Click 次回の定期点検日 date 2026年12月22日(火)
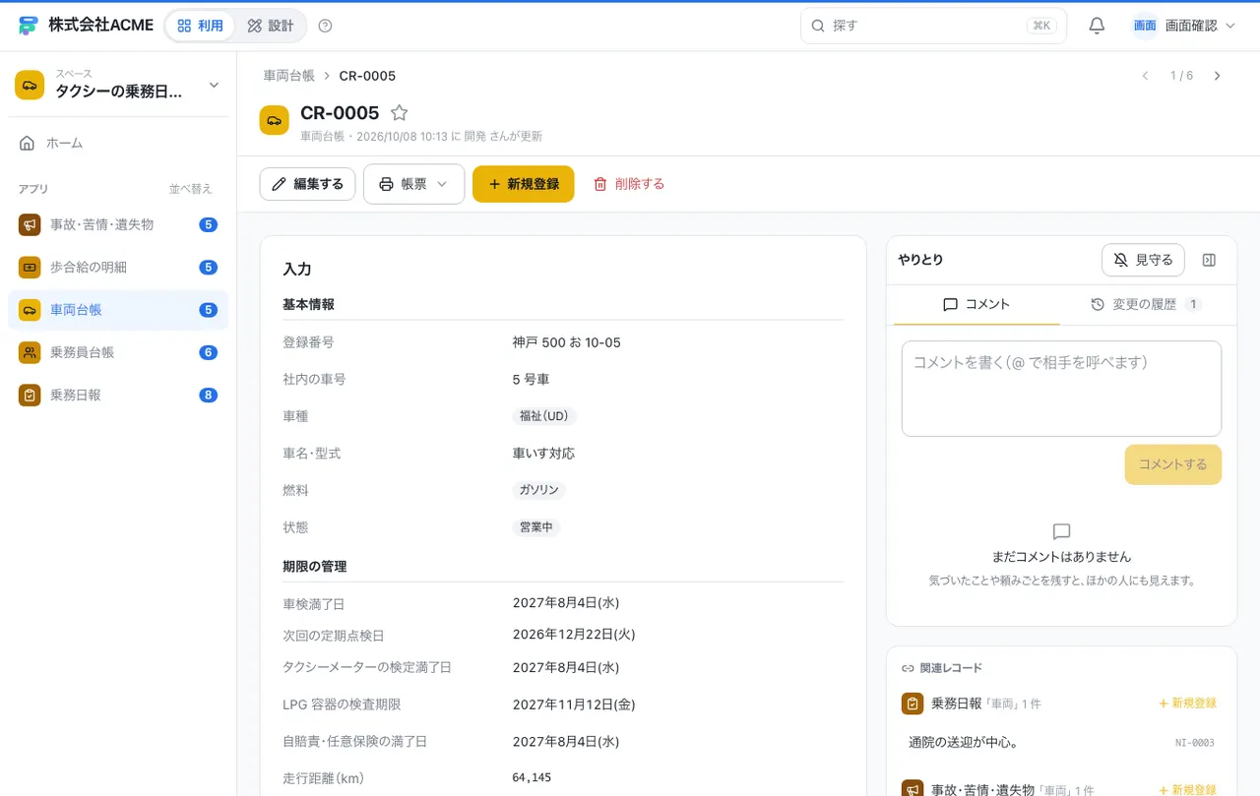 574,635
